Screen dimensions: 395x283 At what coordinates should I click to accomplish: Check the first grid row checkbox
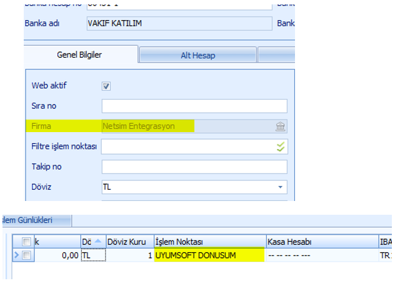(x=26, y=255)
